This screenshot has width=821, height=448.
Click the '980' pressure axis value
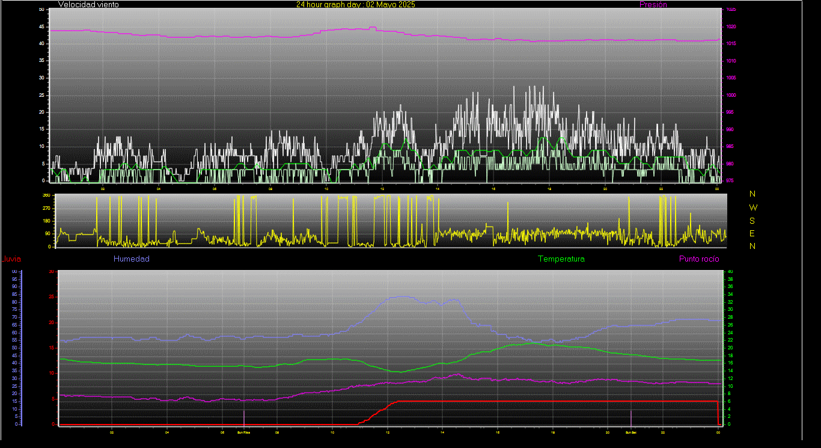point(729,164)
